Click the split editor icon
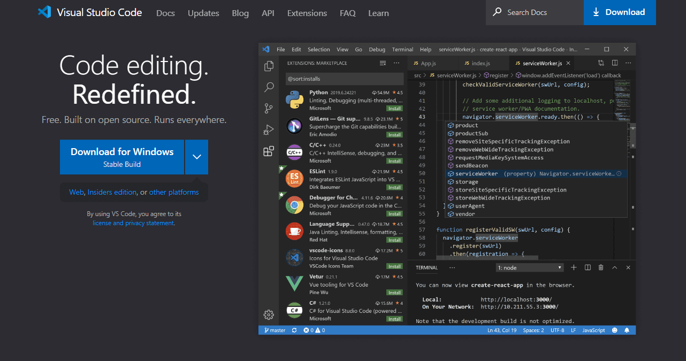This screenshot has height=361, width=686. point(614,63)
